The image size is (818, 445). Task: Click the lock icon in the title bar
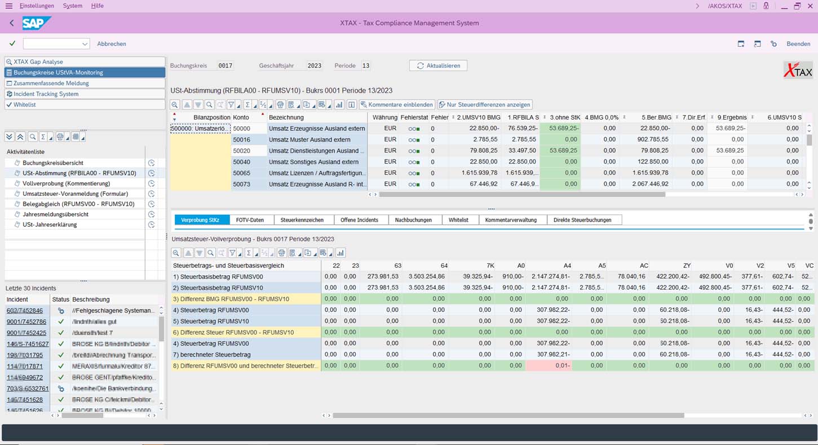pos(766,6)
